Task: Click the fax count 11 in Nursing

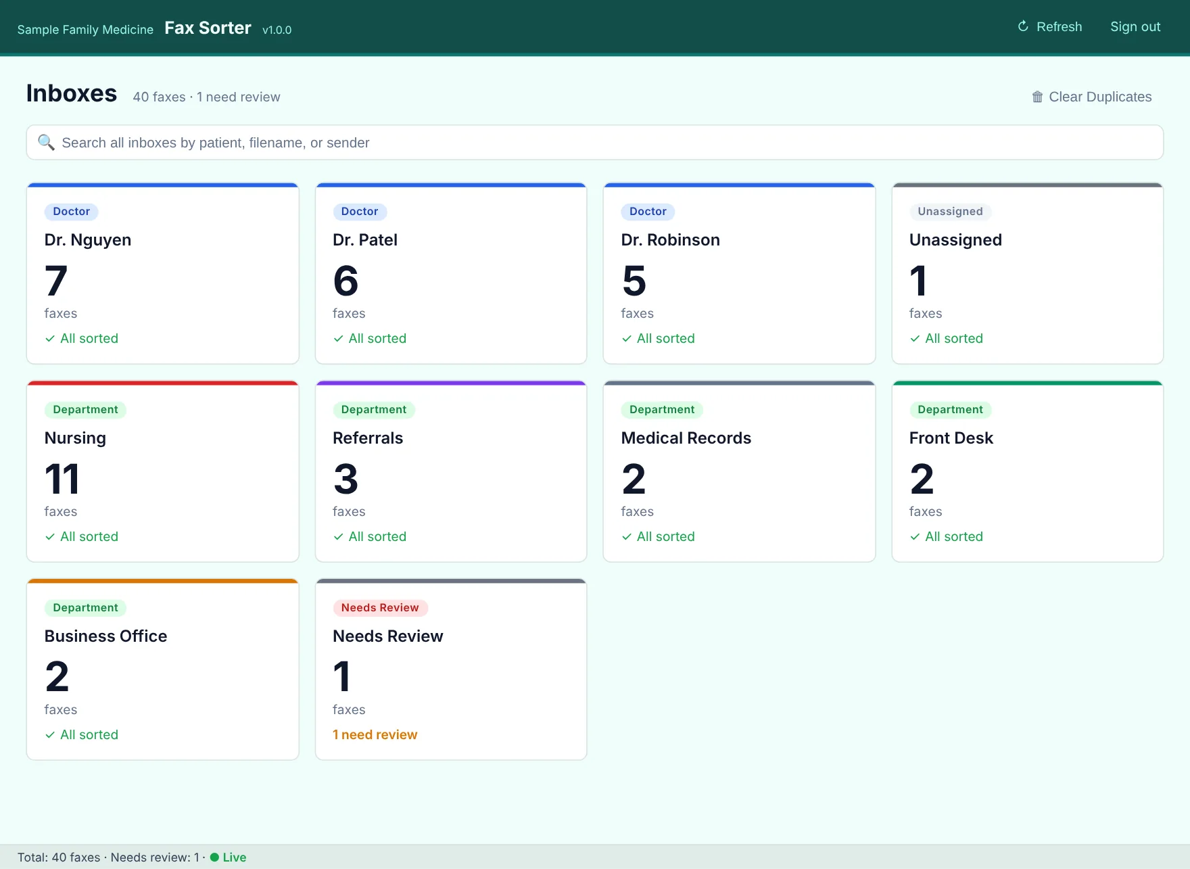Action: (x=62, y=479)
